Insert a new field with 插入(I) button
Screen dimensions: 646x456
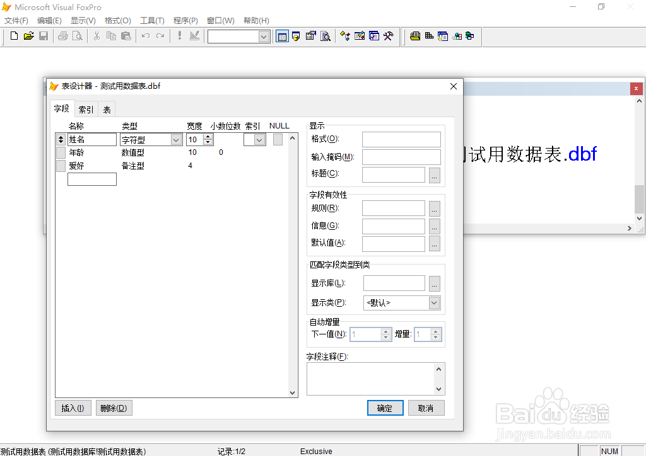(x=73, y=408)
